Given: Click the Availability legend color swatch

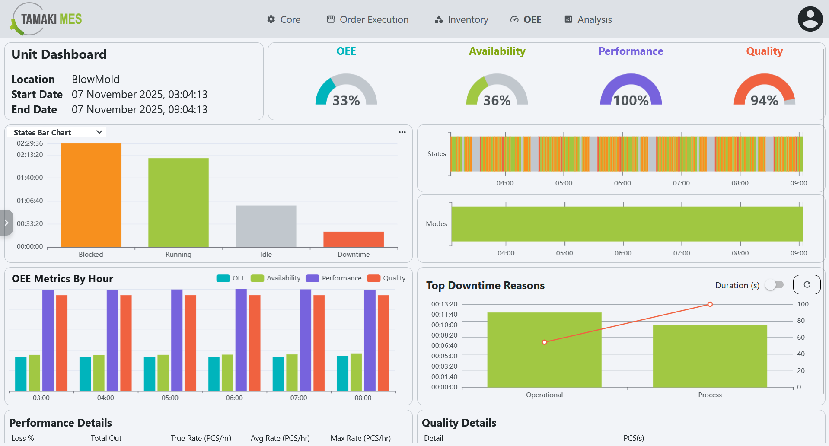Looking at the screenshot, I should click(x=257, y=278).
